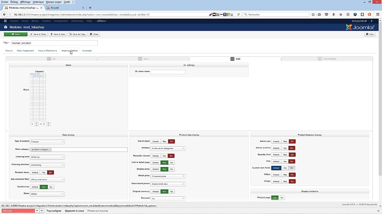Open the Help button
The height and width of the screenshot is (214, 382).
tap(370, 34)
